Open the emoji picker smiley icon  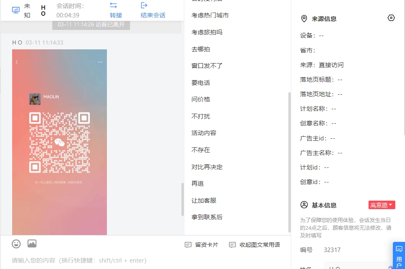pos(16,244)
